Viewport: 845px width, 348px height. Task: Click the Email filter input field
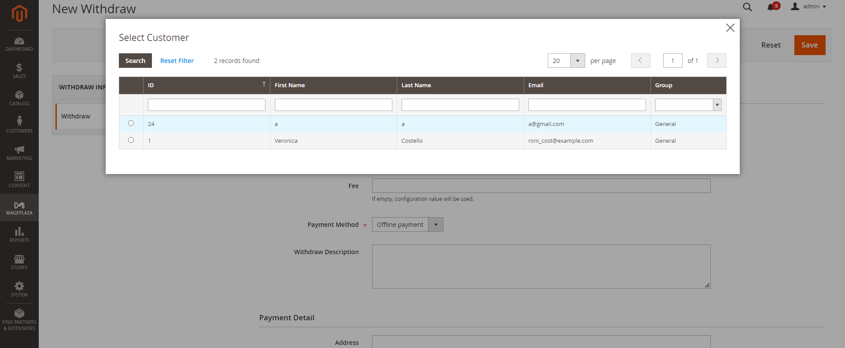587,105
